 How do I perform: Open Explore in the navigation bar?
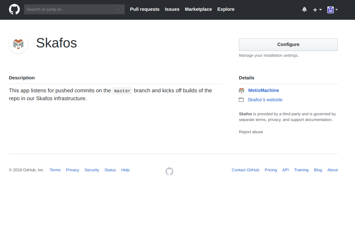pyautogui.click(x=226, y=9)
